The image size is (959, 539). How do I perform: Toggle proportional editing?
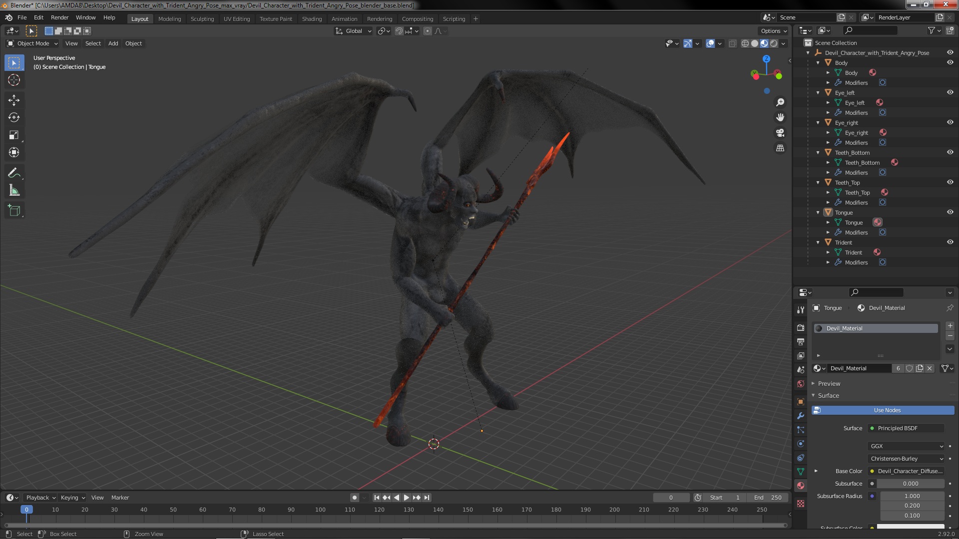click(x=428, y=31)
